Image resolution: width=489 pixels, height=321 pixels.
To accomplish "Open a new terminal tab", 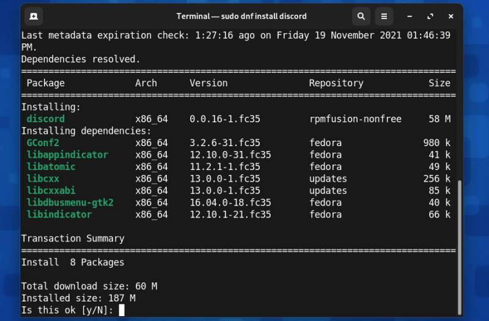I will [34, 16].
